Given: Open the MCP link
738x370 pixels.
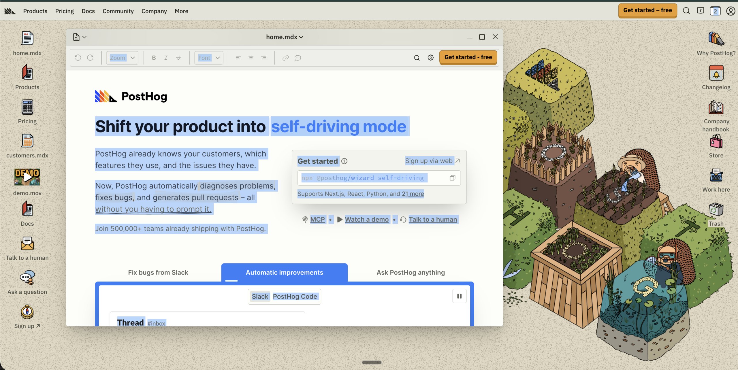Looking at the screenshot, I should pos(317,219).
